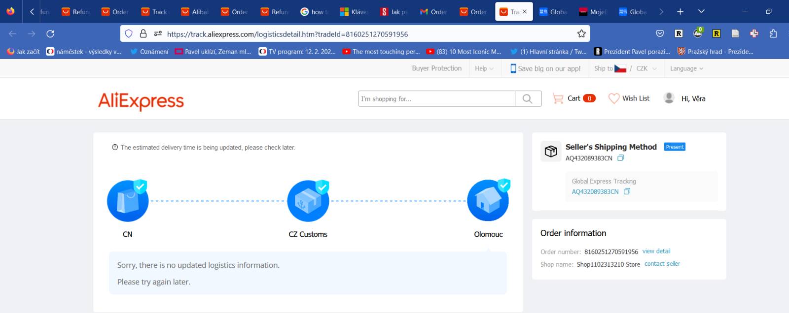789x313 pixels.
Task: Switch to the Google 'how t' tab
Action: coord(315,11)
